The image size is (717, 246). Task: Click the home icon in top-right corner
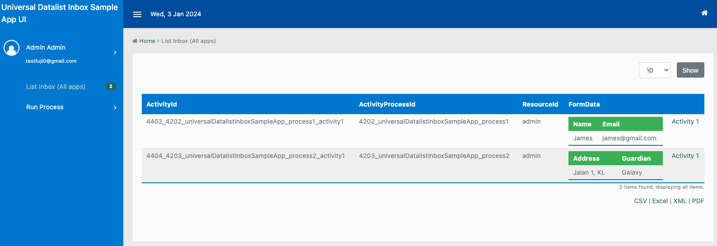tap(704, 13)
